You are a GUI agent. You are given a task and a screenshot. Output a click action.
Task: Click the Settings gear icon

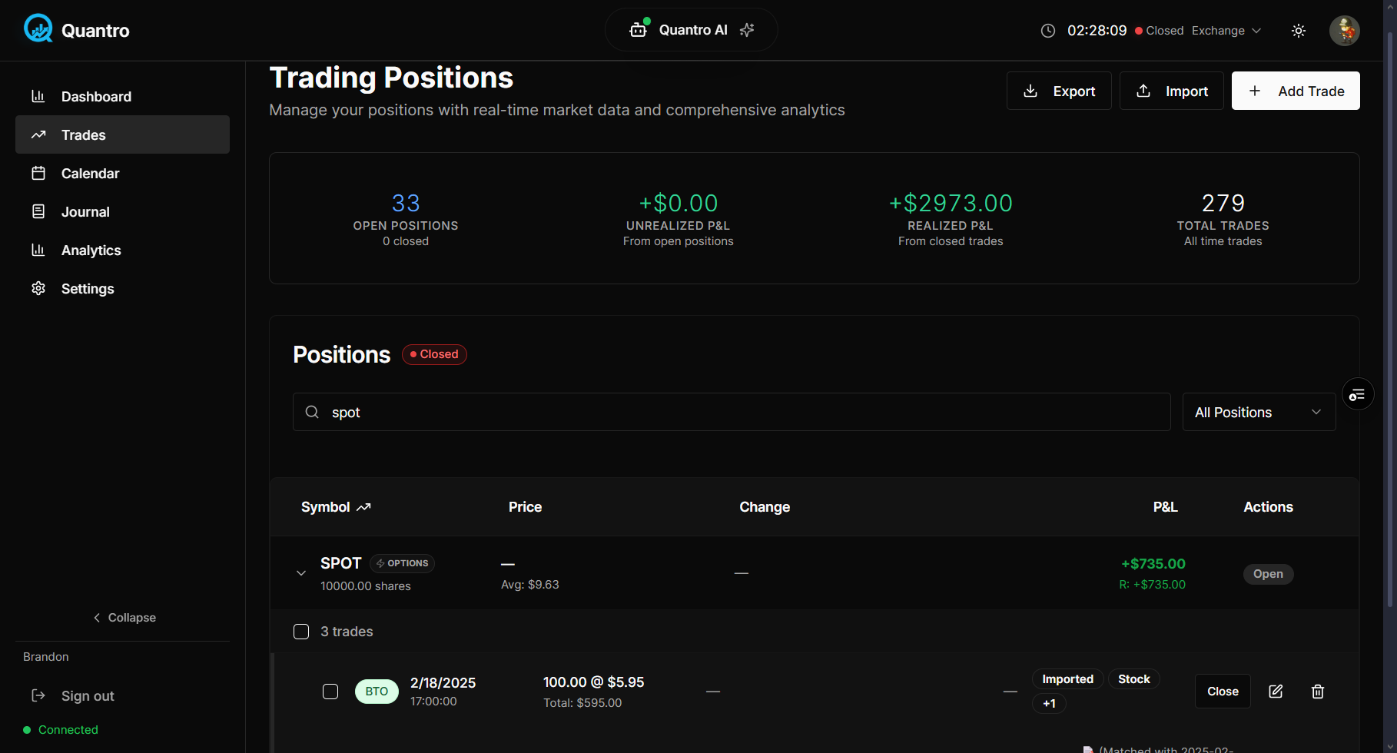(x=38, y=288)
